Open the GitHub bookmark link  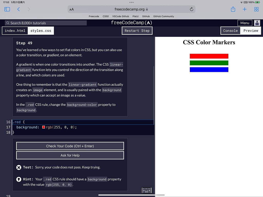pyautogui.click(x=146, y=16)
